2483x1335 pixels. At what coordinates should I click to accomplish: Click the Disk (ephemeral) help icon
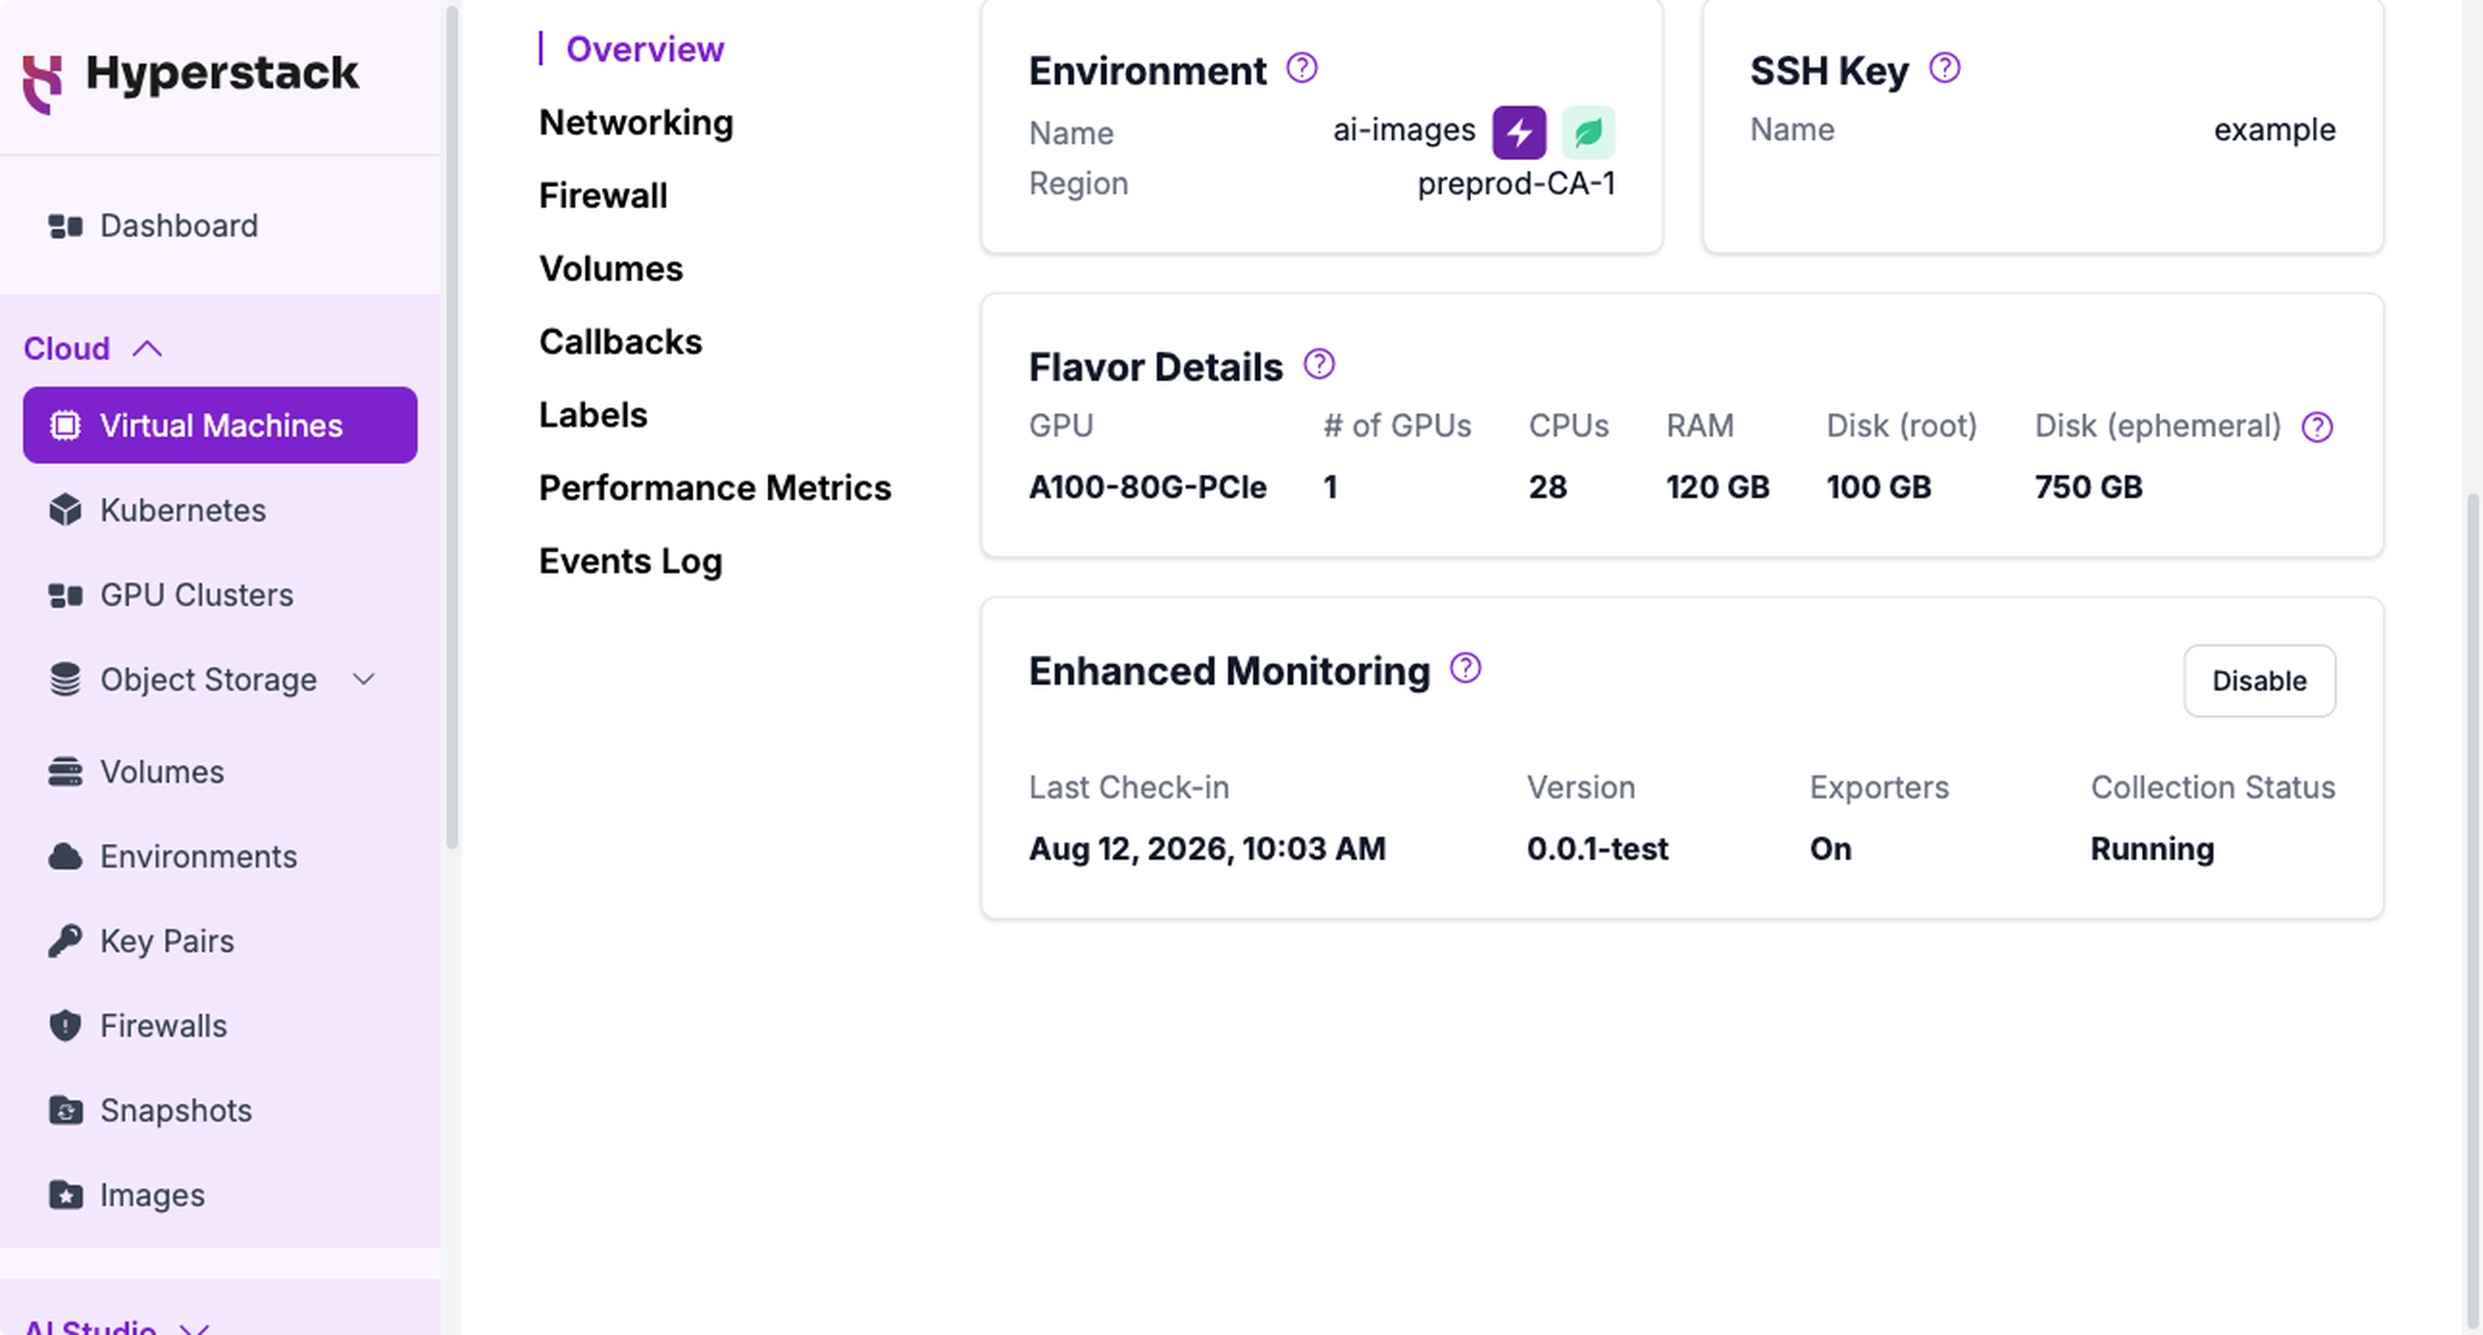(x=2316, y=427)
